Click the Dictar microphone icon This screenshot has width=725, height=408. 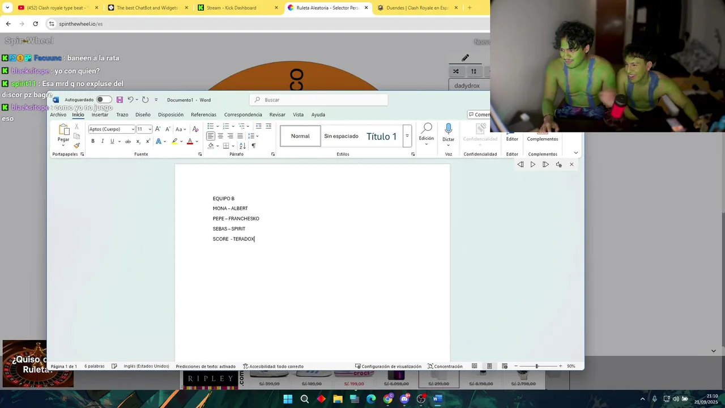coord(448,129)
